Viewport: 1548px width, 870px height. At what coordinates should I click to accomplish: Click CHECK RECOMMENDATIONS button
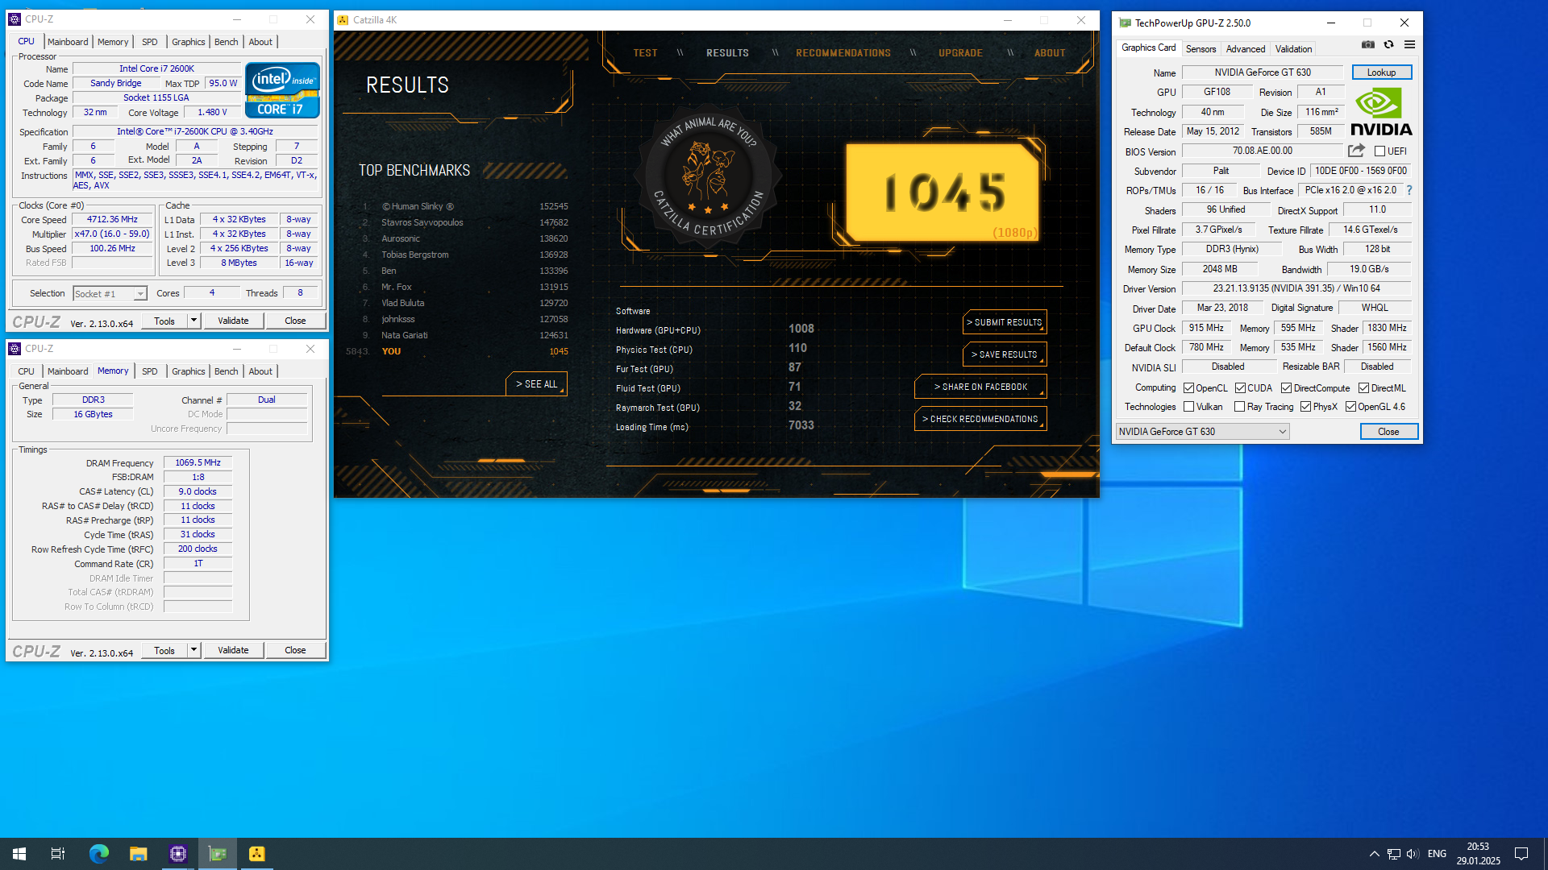[980, 419]
